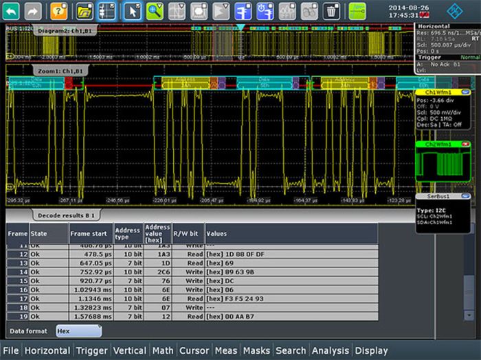Click the trash can Delete icon

(x=331, y=12)
